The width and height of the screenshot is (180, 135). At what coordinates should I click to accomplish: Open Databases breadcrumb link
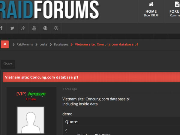pos(61,44)
